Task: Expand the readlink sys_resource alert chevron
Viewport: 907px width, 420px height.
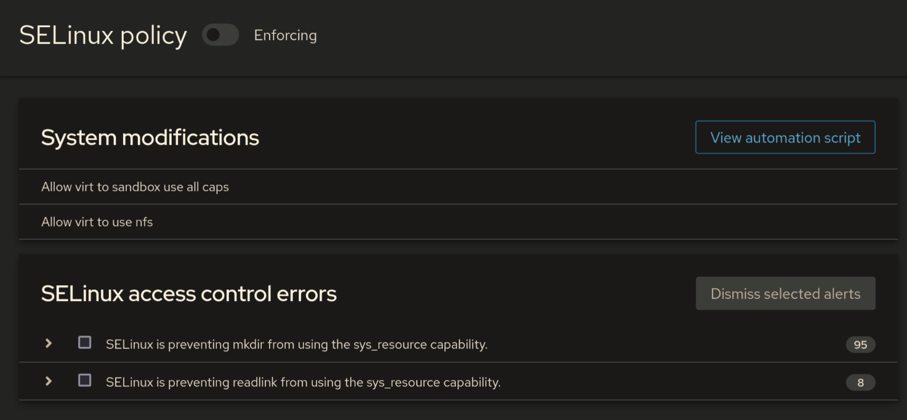Action: click(49, 381)
